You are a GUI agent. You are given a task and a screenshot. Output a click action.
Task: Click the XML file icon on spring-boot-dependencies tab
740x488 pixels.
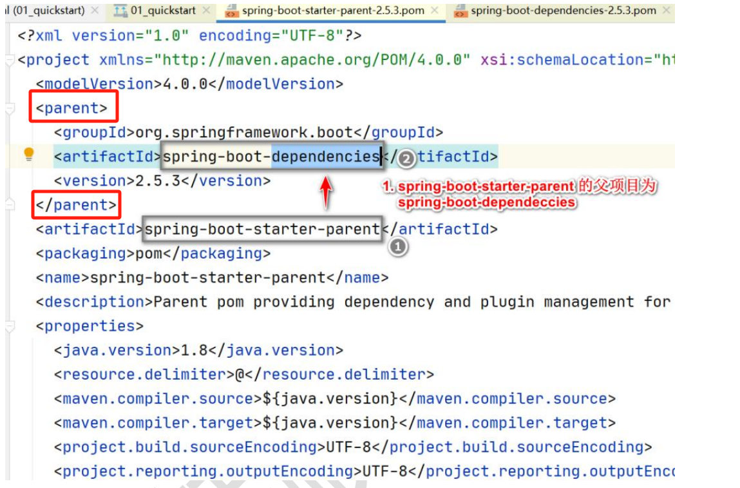coord(460,11)
